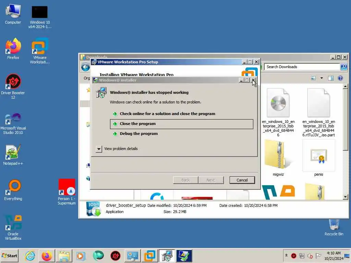
Task: Open Internet Explorer from the taskbar
Action: click(30, 255)
